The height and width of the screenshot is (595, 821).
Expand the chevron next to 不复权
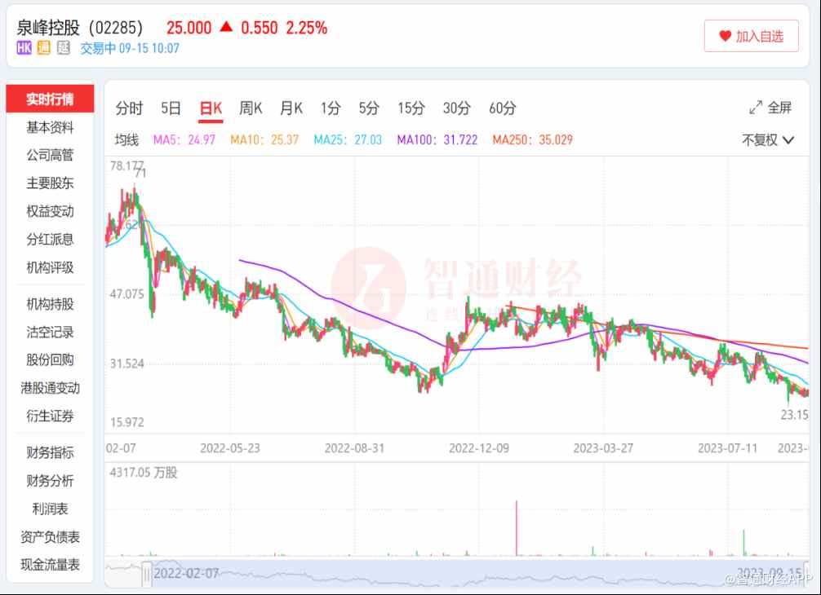pyautogui.click(x=787, y=139)
